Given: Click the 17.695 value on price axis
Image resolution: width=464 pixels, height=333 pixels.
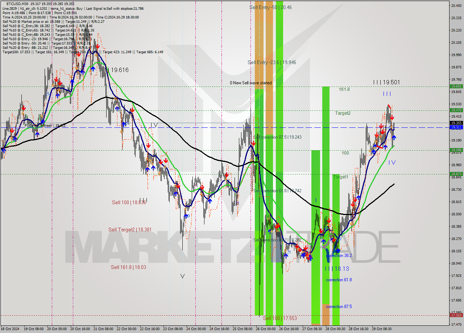Looking at the screenshot, I should pos(456,300).
